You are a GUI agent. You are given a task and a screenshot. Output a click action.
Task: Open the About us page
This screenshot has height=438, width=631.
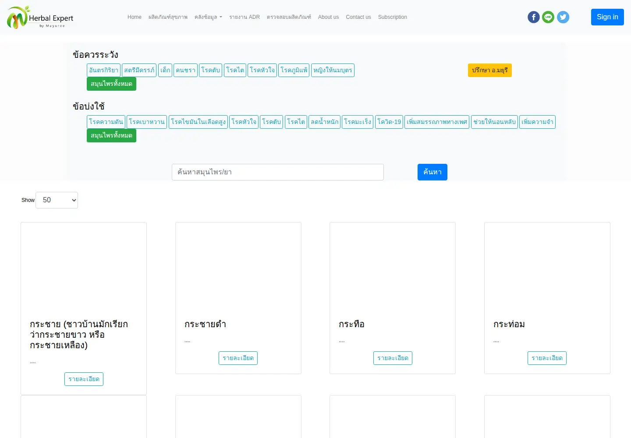pyautogui.click(x=328, y=17)
